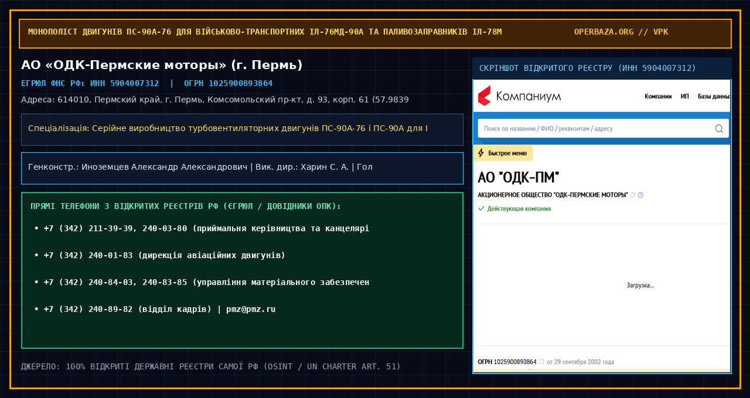The width and height of the screenshot is (750, 398).
Task: Open the ИП menu item
Action: point(685,96)
